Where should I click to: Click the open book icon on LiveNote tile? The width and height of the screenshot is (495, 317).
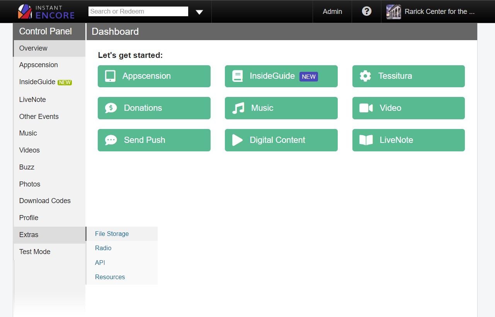pos(366,140)
